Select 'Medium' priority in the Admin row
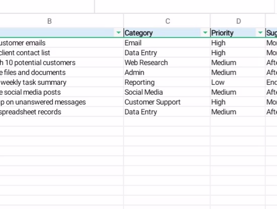This screenshot has height=209, width=277. click(x=238, y=72)
